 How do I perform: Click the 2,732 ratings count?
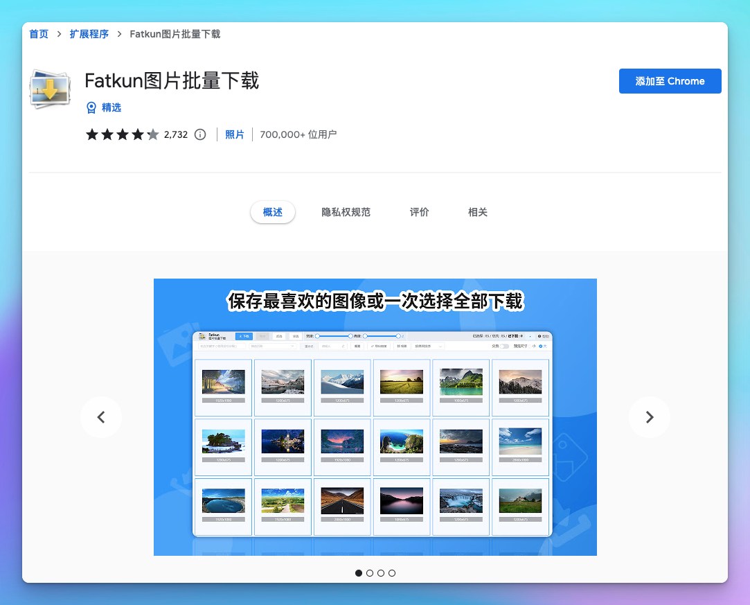176,134
